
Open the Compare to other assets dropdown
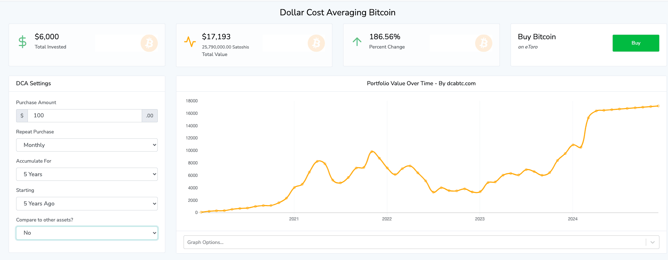coord(87,233)
